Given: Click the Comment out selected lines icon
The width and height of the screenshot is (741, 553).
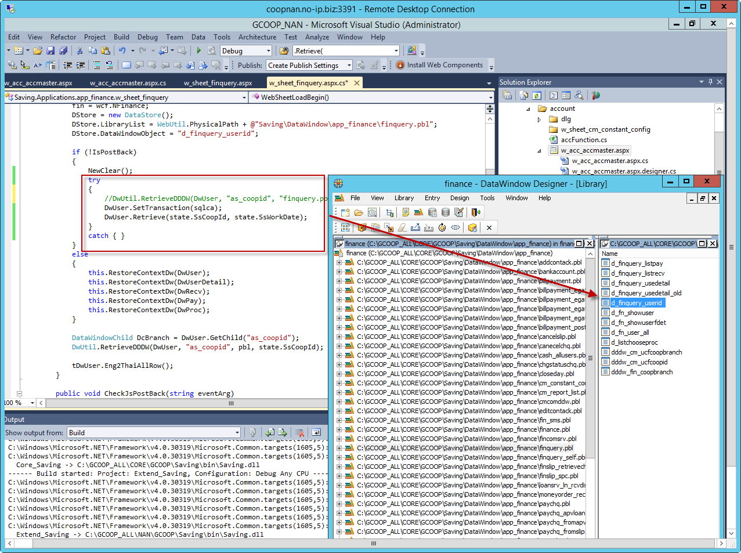Looking at the screenshot, I should [97, 66].
